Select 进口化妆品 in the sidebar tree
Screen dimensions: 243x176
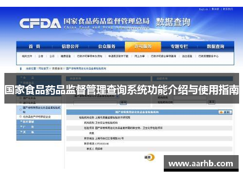coord(29,103)
